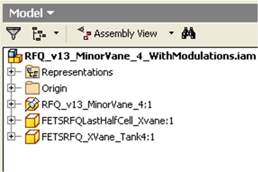Select the top-level assembly icon

(x=15, y=56)
